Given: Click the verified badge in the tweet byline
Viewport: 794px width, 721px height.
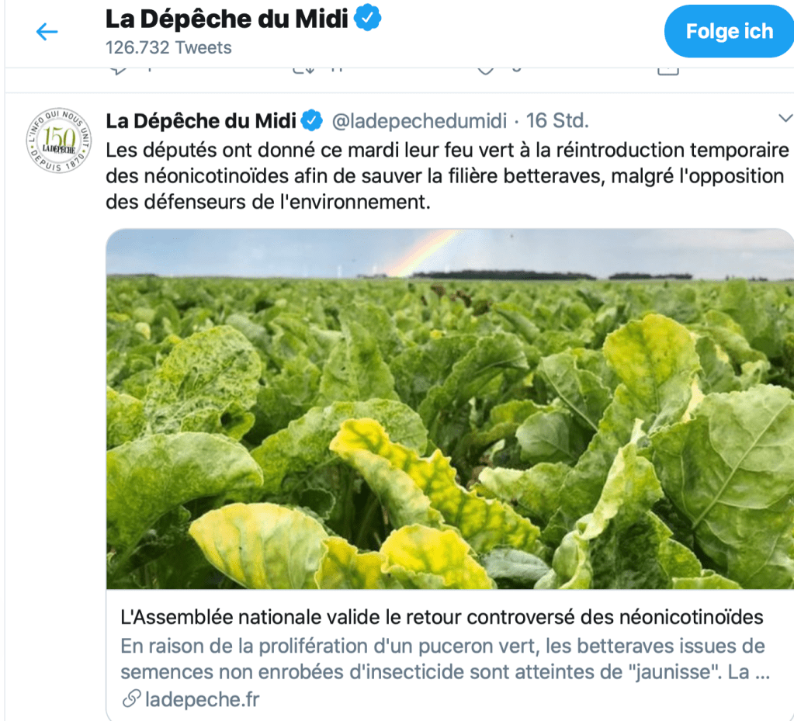Looking at the screenshot, I should tap(312, 121).
